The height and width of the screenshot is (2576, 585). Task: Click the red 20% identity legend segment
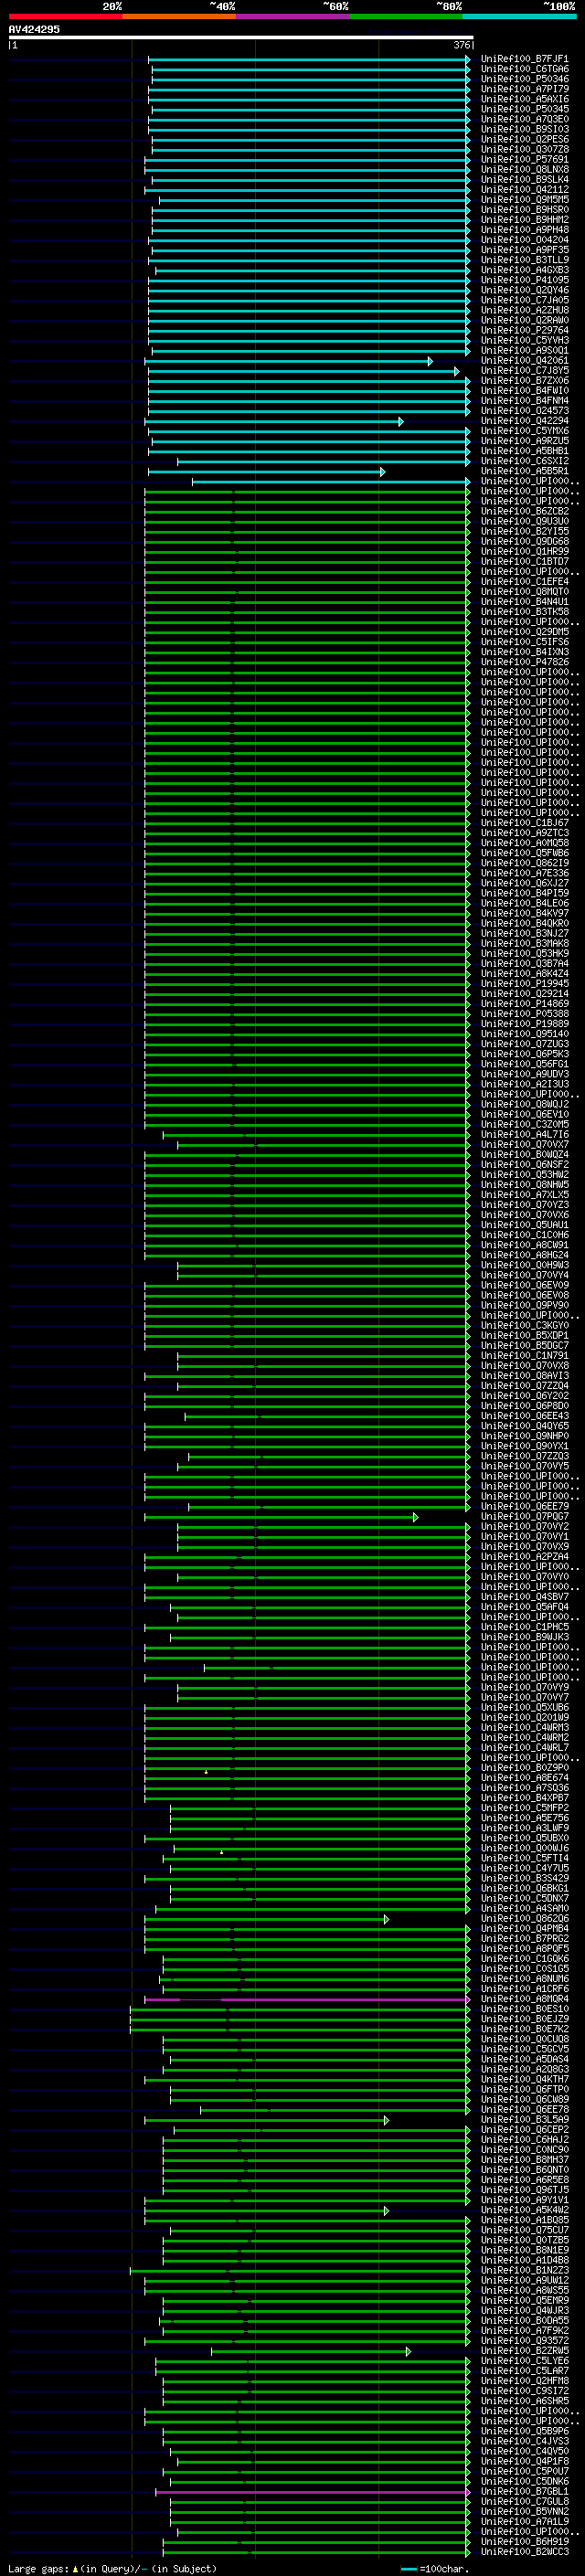(x=65, y=16)
